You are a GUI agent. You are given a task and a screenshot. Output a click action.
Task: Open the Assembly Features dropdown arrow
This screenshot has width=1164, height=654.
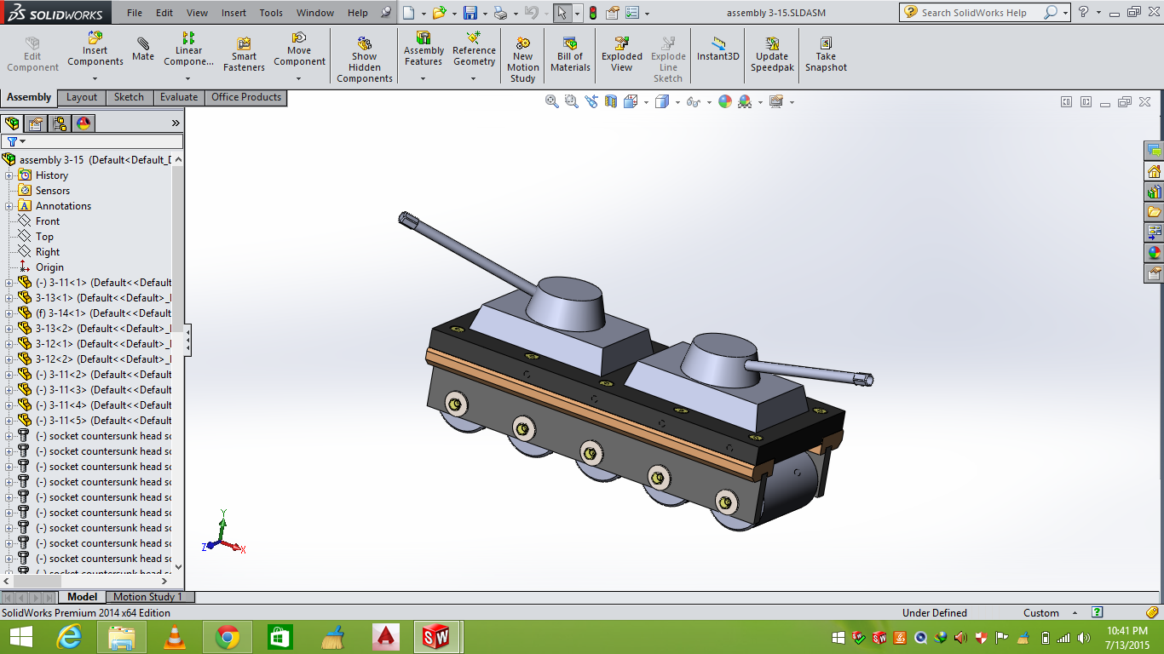tap(424, 78)
